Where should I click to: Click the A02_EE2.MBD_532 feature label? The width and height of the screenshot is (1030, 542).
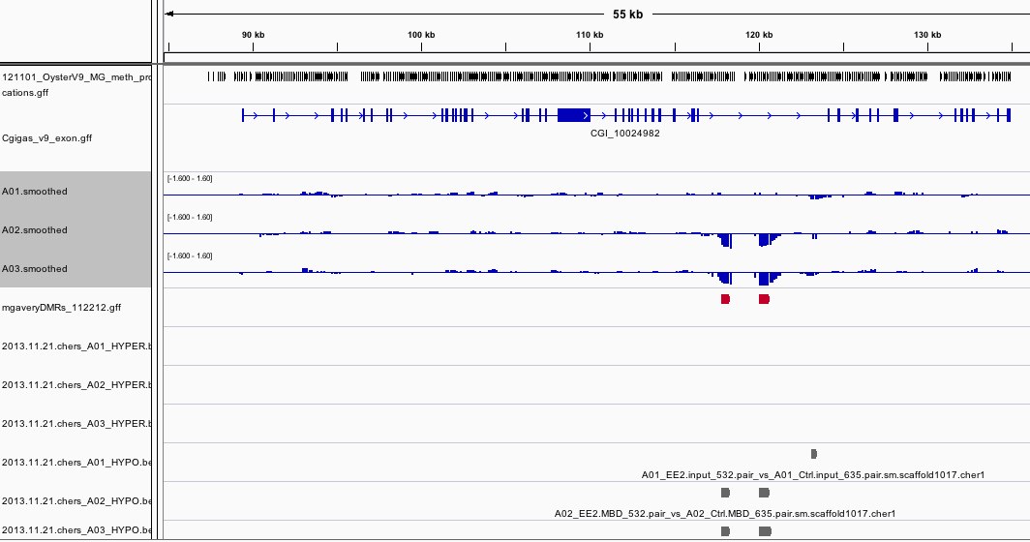point(724,514)
